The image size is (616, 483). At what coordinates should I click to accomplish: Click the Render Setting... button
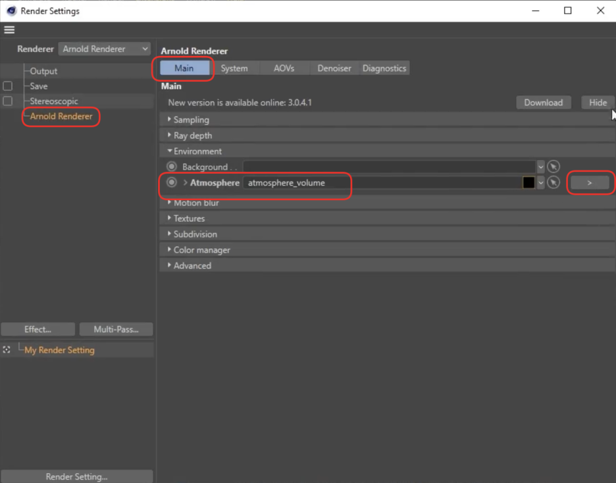pos(76,476)
